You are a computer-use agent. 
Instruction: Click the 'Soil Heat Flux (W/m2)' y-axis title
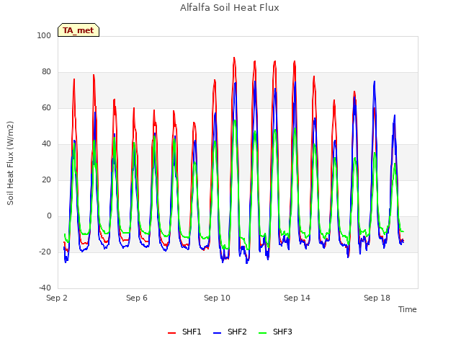pyautogui.click(x=10, y=163)
